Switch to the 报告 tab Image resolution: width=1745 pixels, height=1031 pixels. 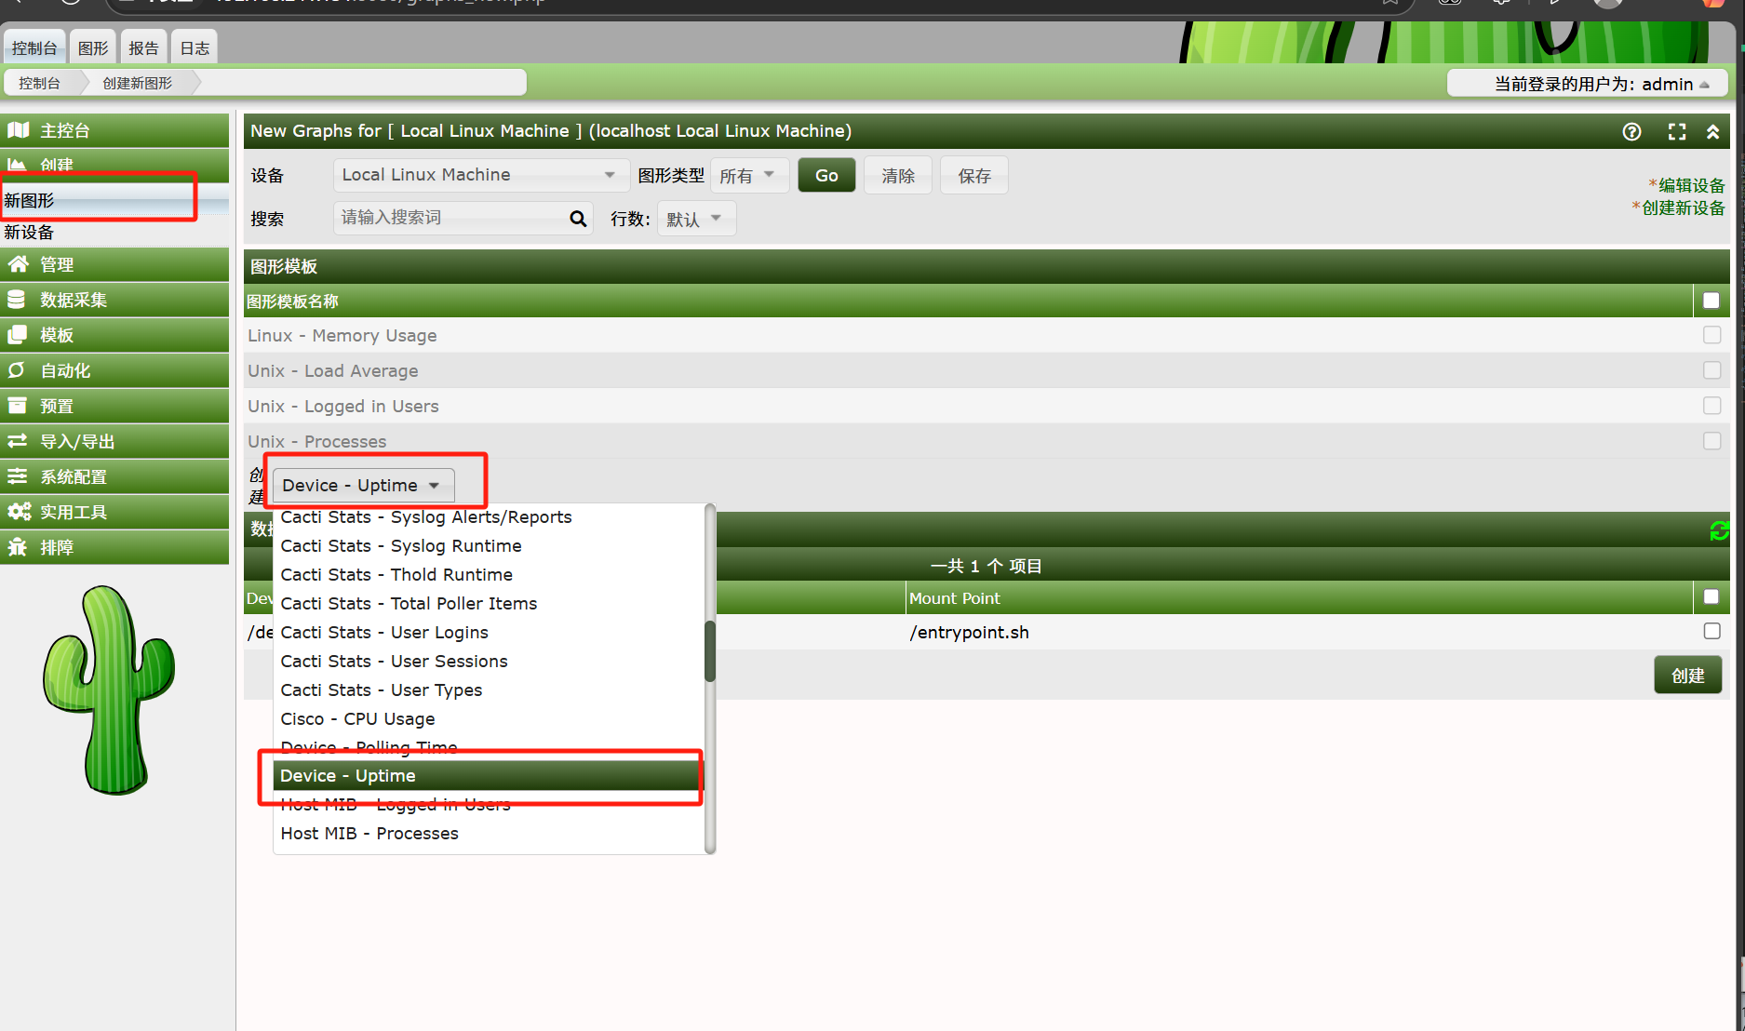coord(143,47)
